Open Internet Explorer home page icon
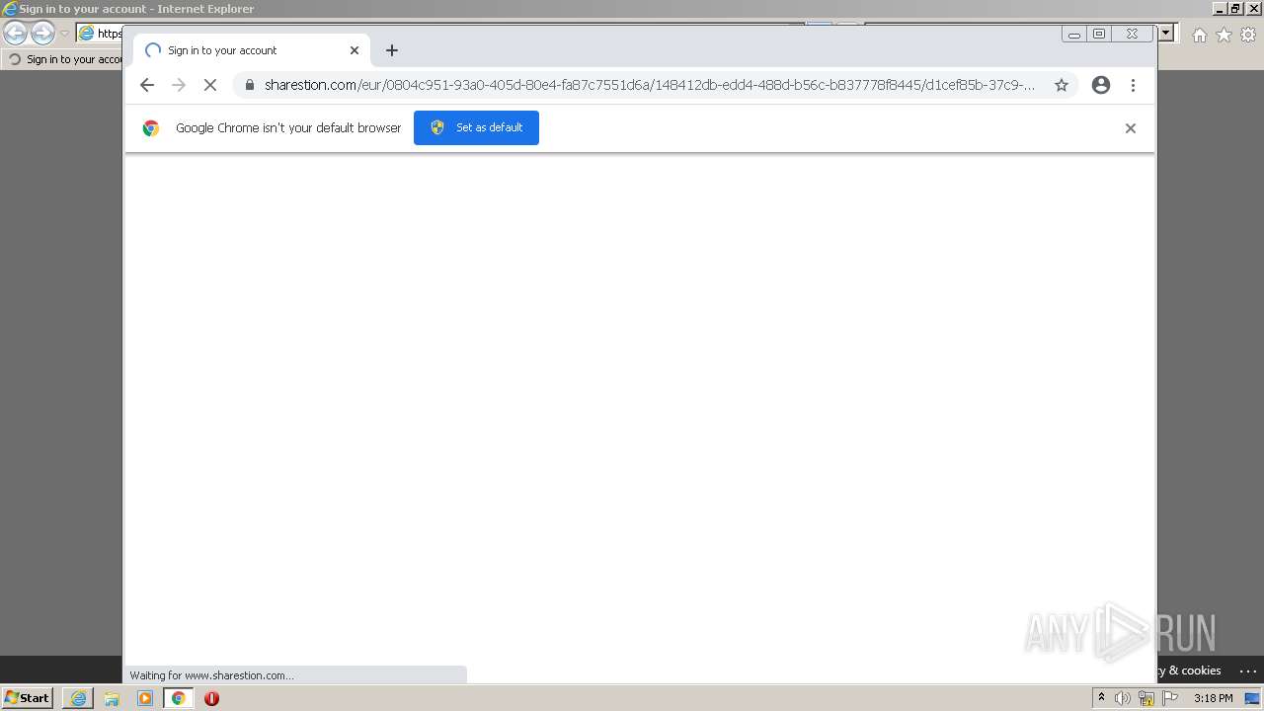This screenshot has height=711, width=1264. coord(1199,35)
